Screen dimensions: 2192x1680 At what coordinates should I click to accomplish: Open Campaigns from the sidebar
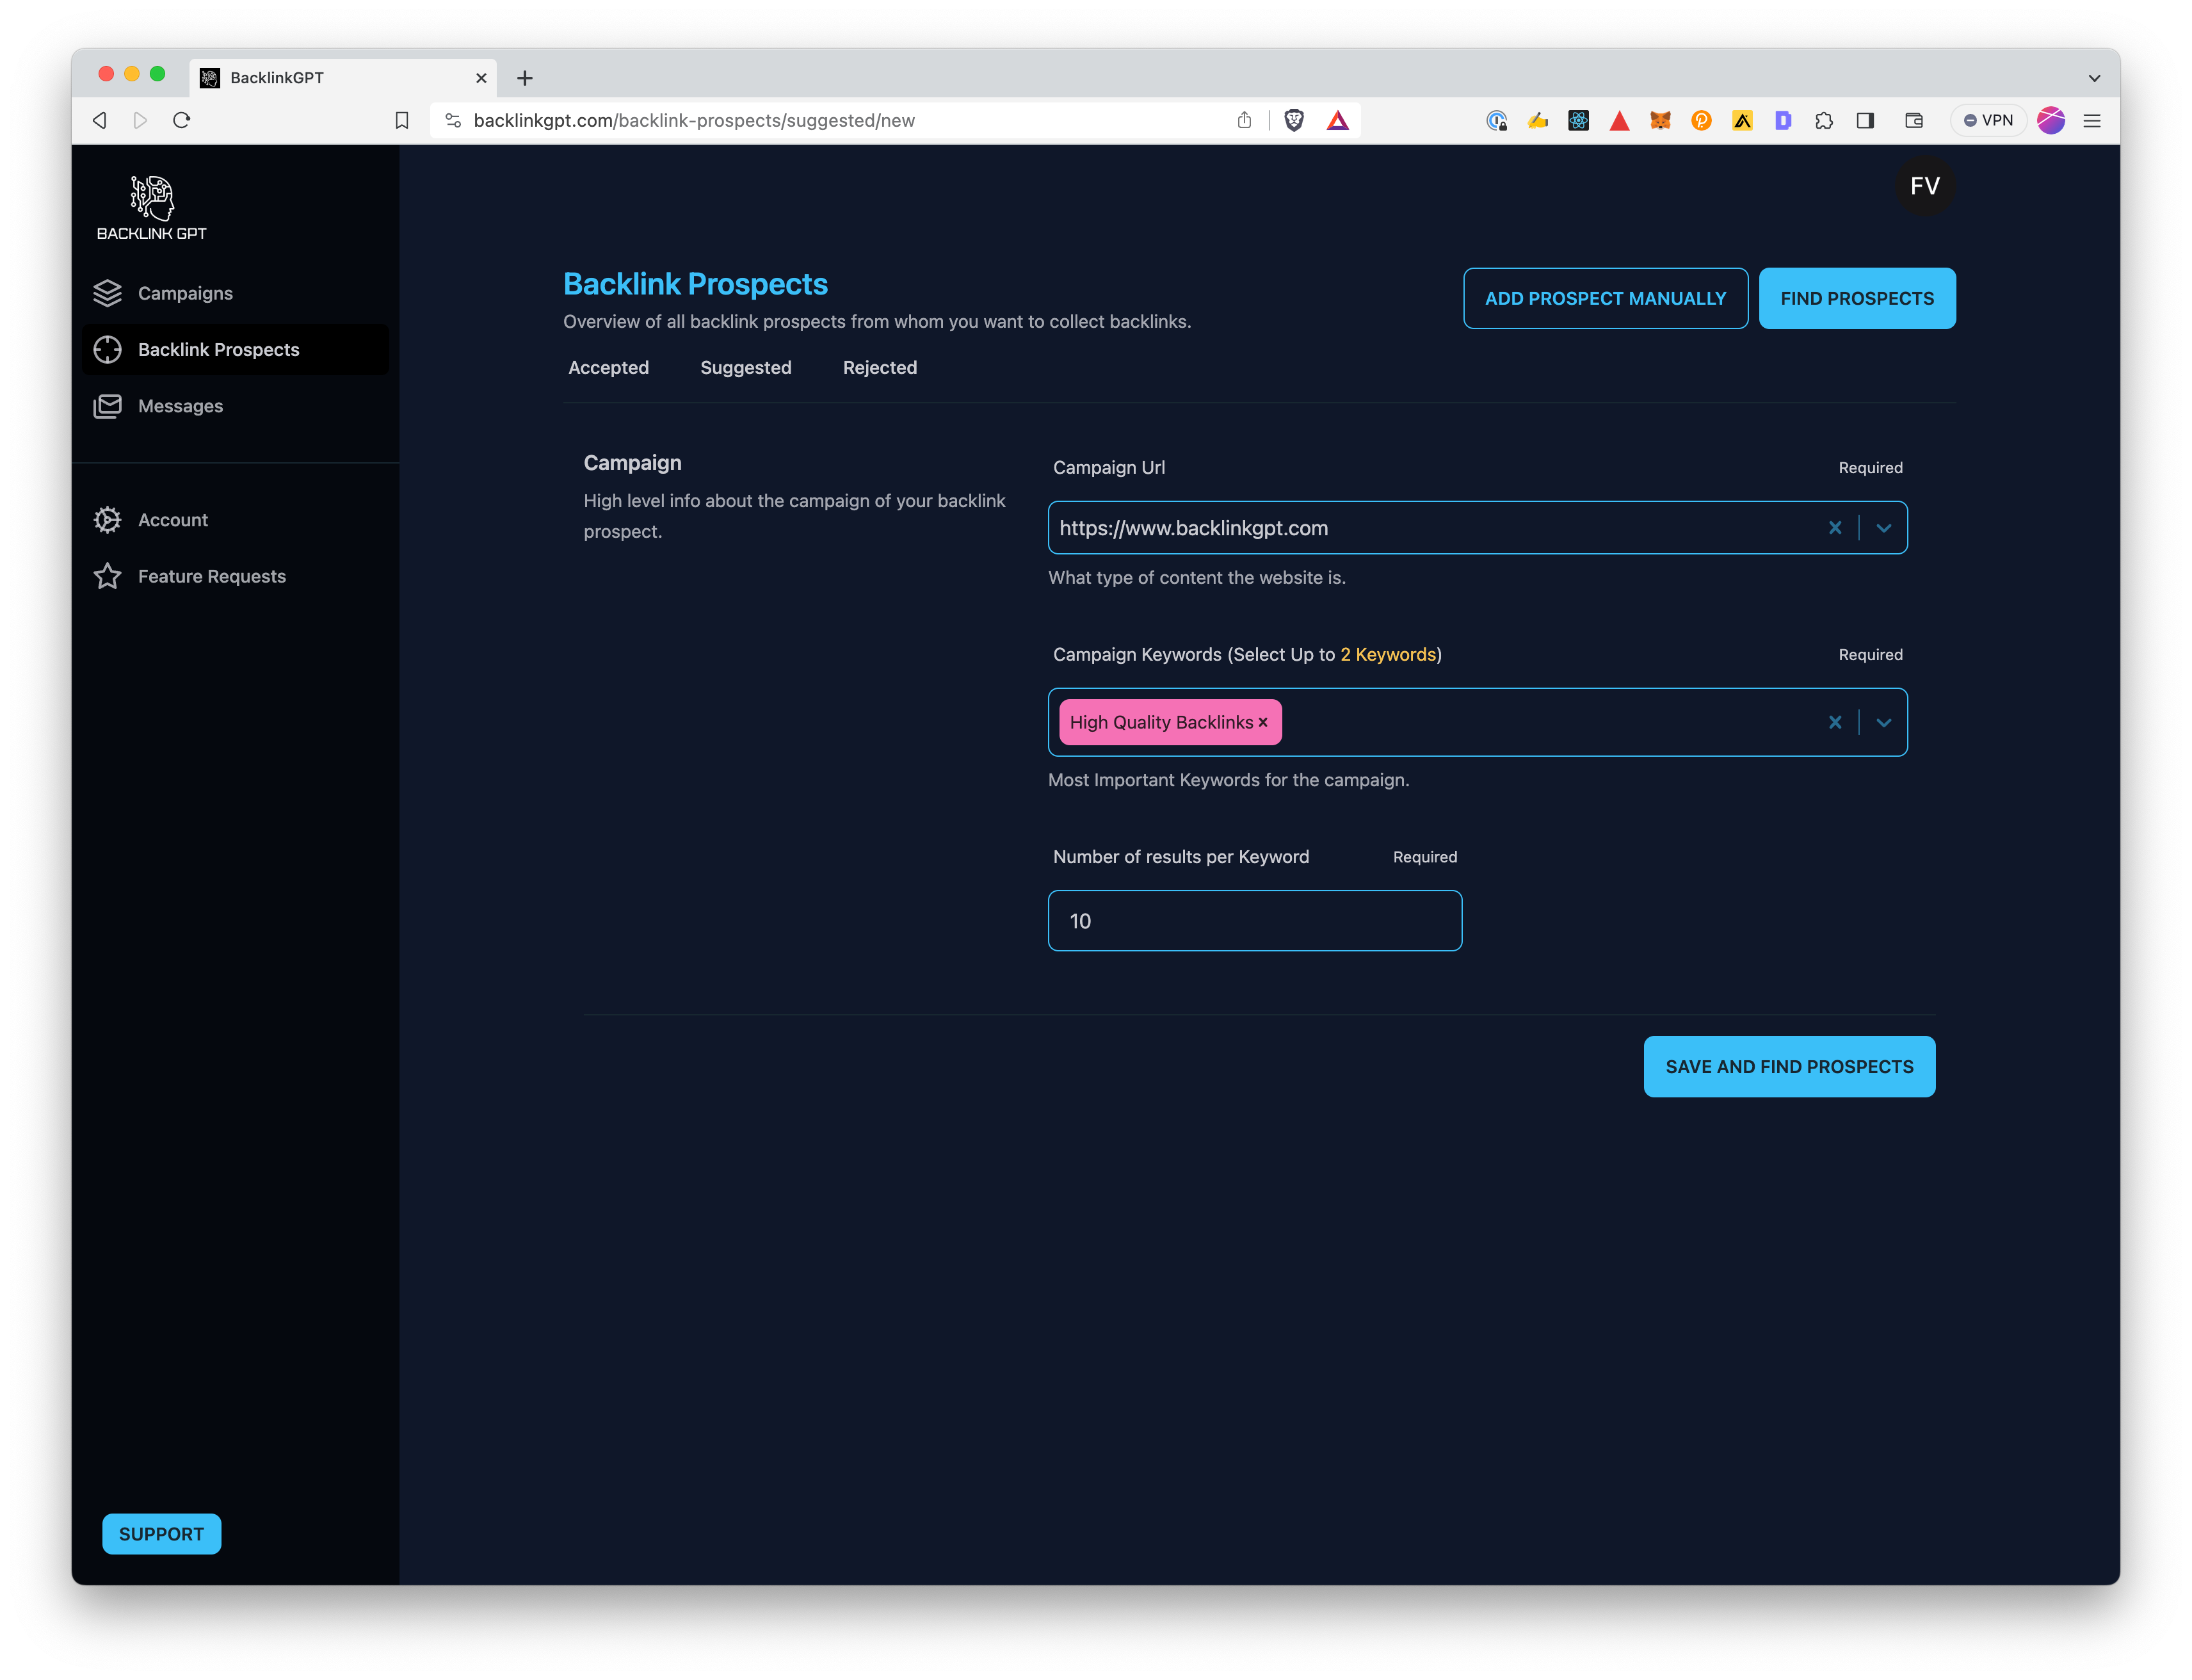pos(185,293)
